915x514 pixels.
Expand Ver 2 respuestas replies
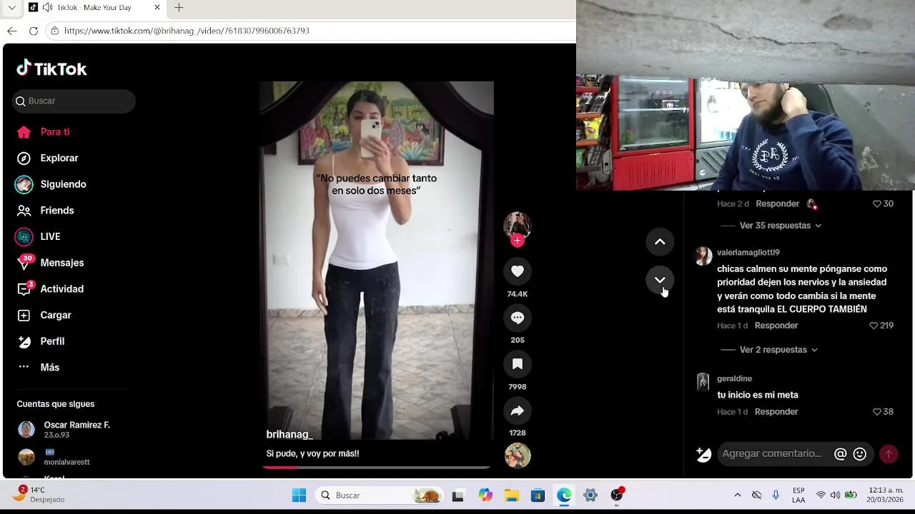pos(778,350)
